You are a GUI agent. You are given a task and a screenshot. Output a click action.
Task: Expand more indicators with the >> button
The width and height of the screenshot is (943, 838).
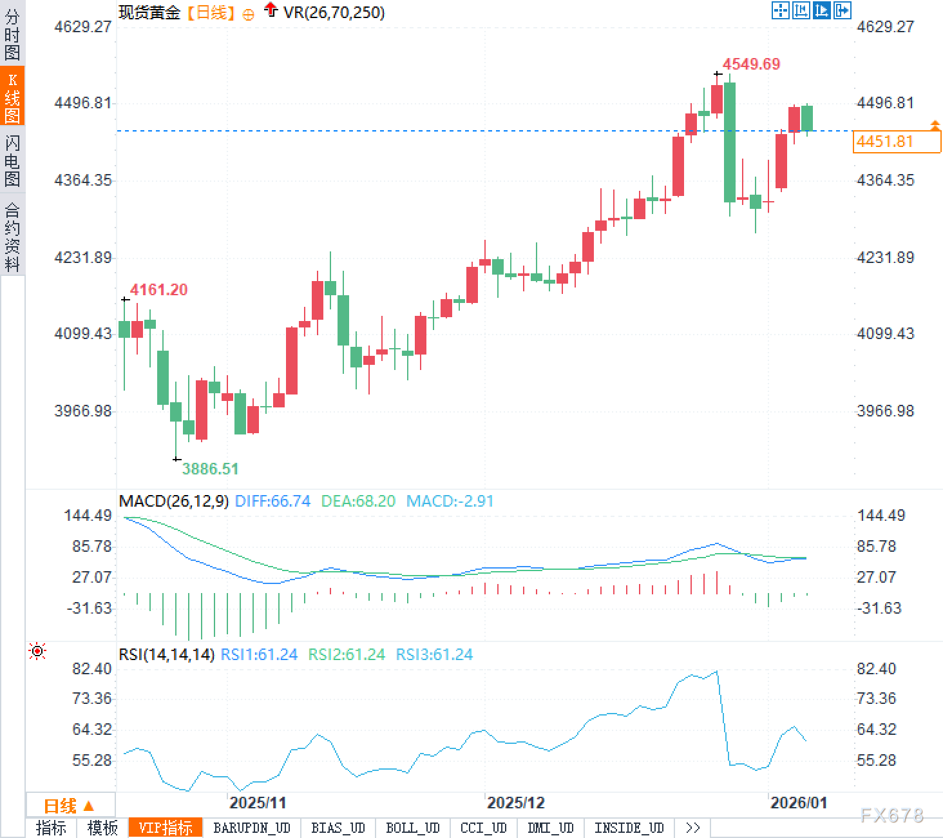(x=693, y=828)
